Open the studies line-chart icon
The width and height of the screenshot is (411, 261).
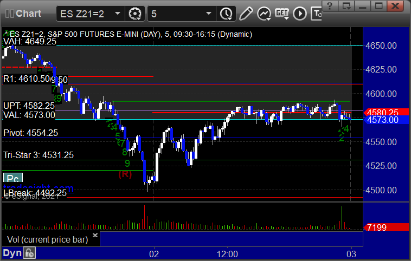click(264, 14)
